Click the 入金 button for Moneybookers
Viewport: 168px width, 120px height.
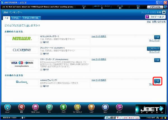coord(157,60)
